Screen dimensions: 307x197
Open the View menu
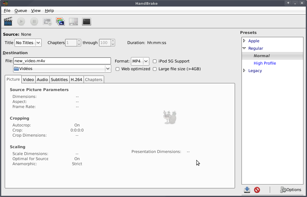[36, 11]
